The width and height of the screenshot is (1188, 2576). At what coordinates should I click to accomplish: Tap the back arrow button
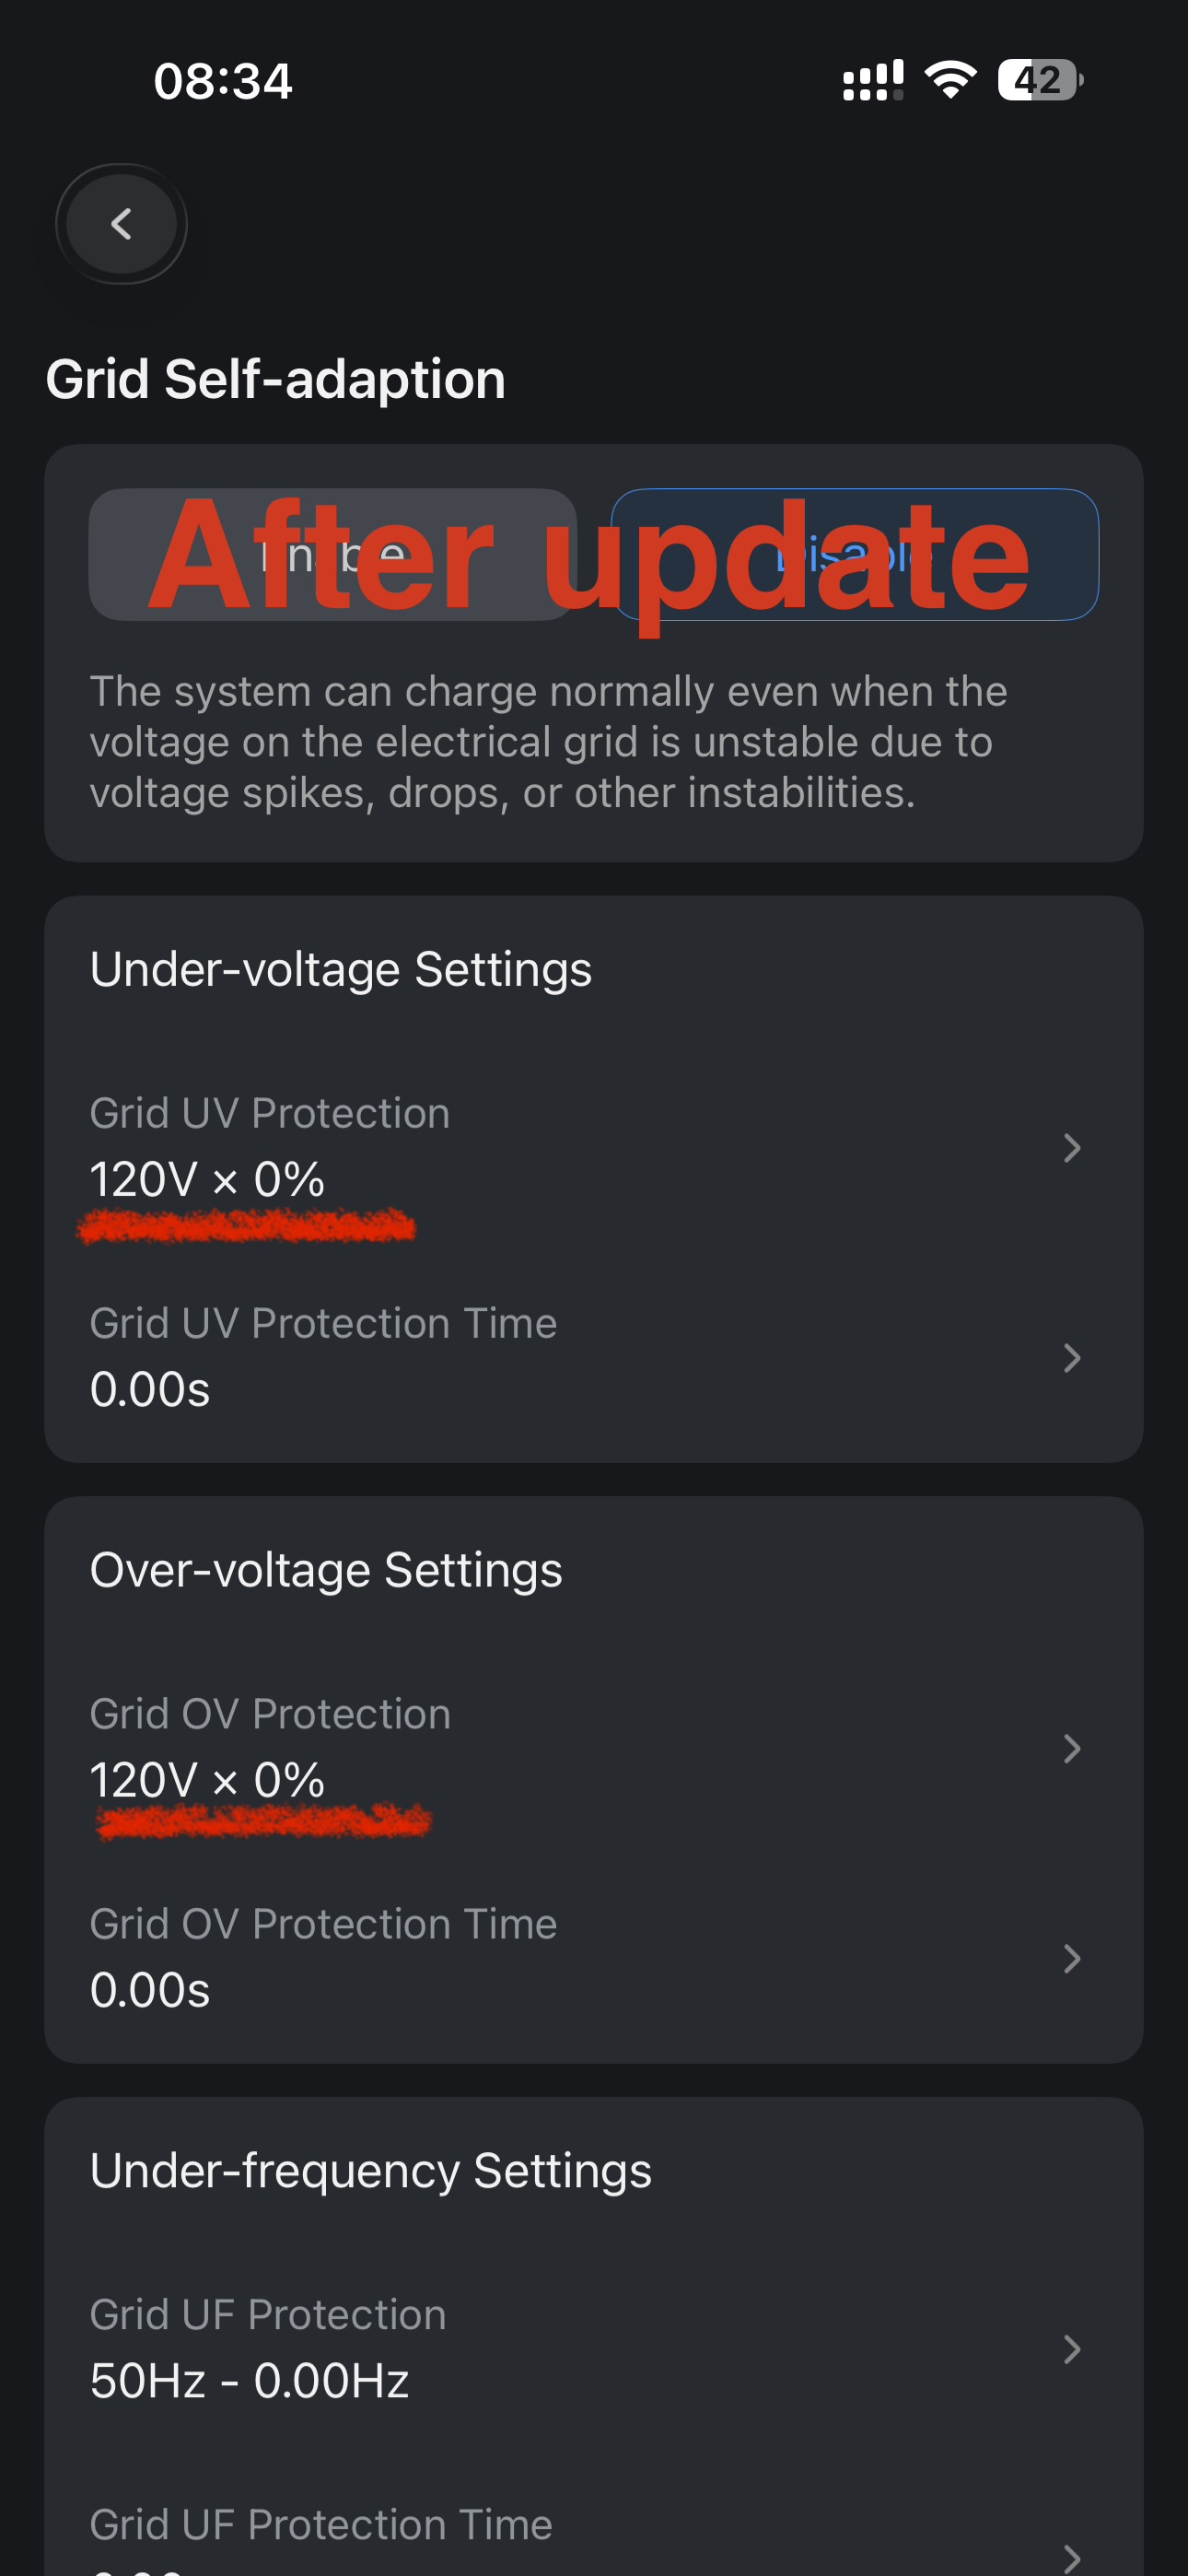click(x=121, y=224)
